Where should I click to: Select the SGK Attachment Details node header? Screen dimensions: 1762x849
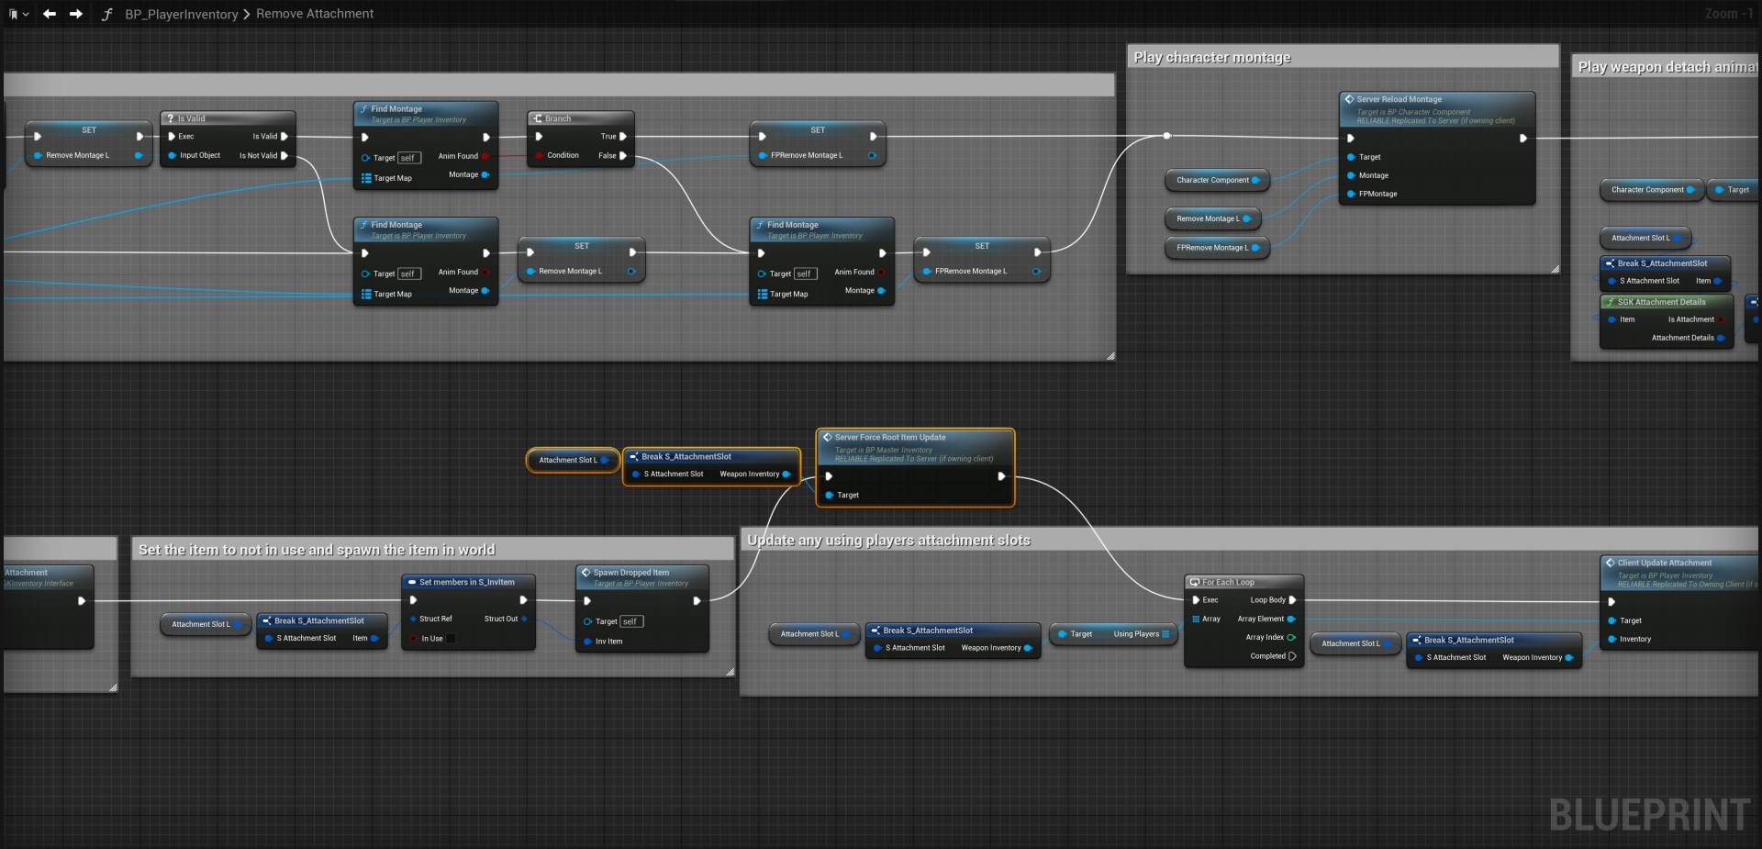tap(1661, 302)
